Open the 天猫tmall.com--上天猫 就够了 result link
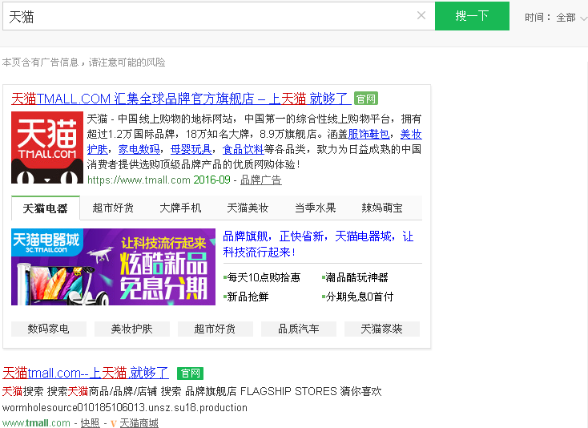Viewport: 588px width, 428px height. (86, 373)
